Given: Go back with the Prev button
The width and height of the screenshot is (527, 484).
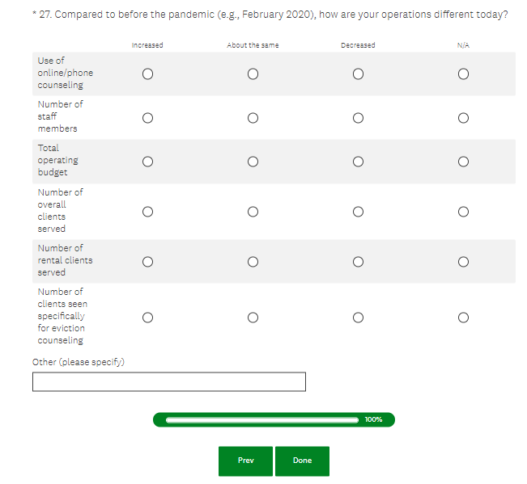Looking at the screenshot, I should [x=245, y=461].
